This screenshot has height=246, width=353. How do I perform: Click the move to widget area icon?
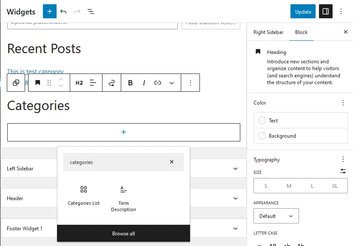[x=112, y=83]
